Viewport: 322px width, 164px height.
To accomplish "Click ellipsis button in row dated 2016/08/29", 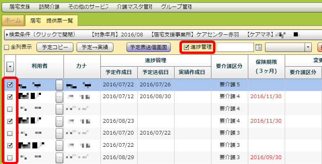I will click(x=59, y=157).
